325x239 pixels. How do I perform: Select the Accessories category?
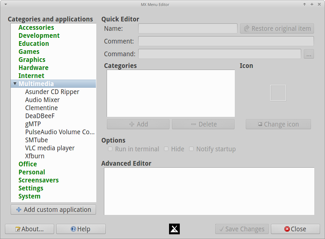point(36,27)
